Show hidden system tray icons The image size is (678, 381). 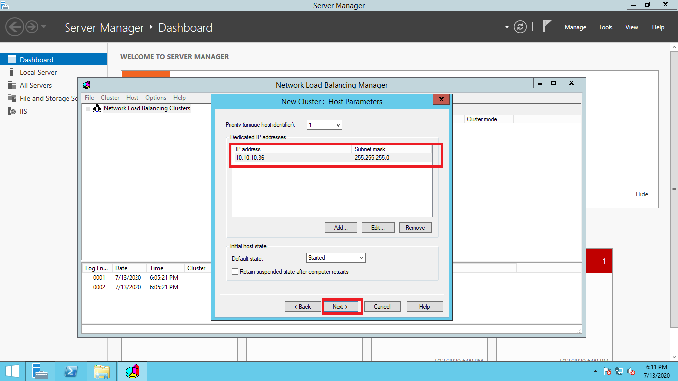[596, 372]
